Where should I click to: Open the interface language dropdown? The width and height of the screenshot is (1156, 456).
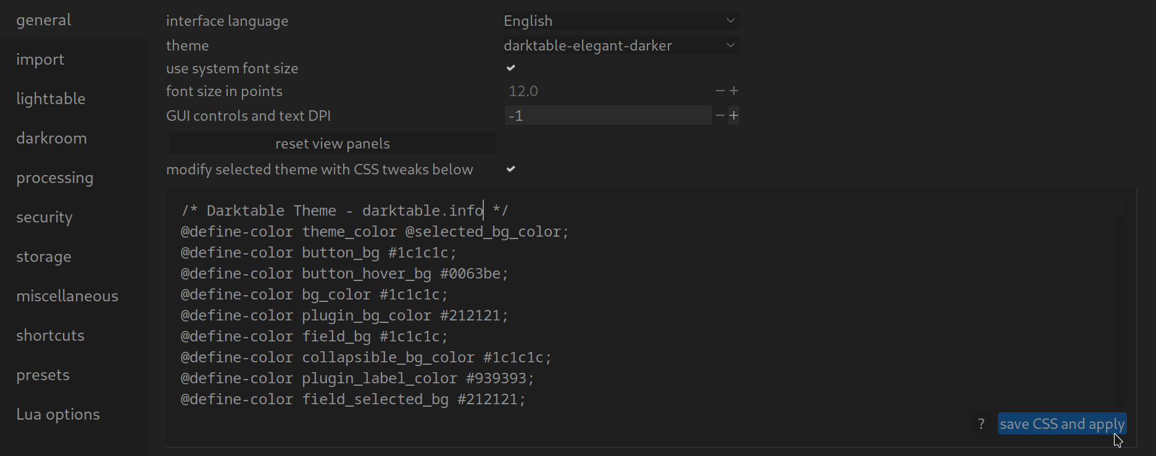(x=620, y=21)
